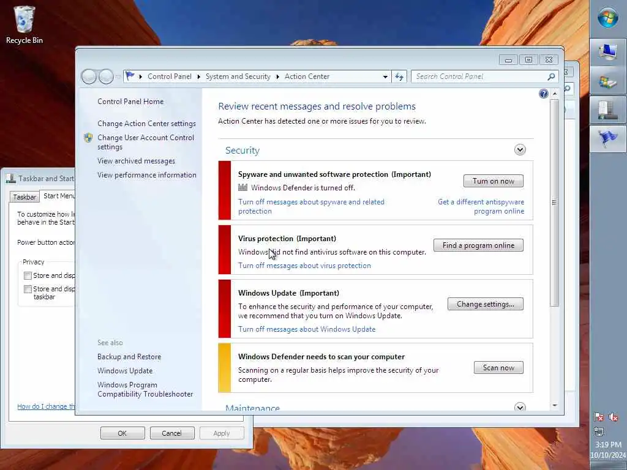Click the Control Panel breadcrumb
This screenshot has height=470, width=627.
tap(170, 76)
